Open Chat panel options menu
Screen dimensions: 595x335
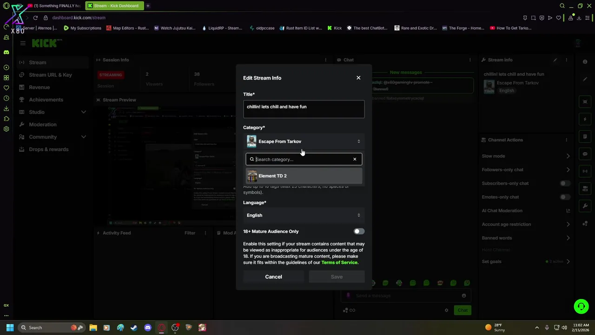(471, 60)
